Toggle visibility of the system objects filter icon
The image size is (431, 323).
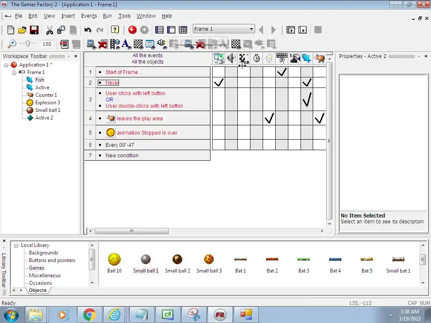click(91, 44)
